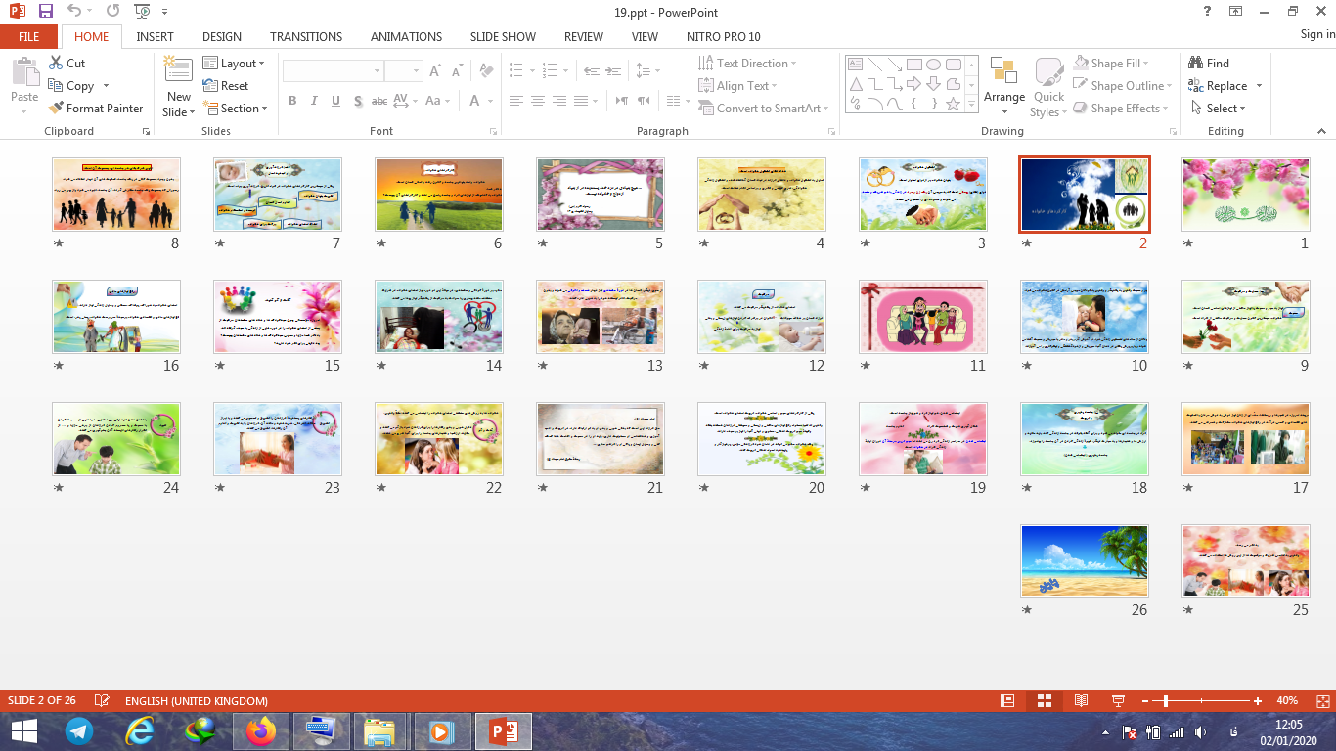Open the FILE menu
This screenshot has width=1336, height=751.
point(29,37)
